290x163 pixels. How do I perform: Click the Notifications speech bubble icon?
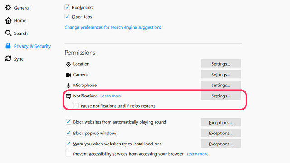pos(68,96)
